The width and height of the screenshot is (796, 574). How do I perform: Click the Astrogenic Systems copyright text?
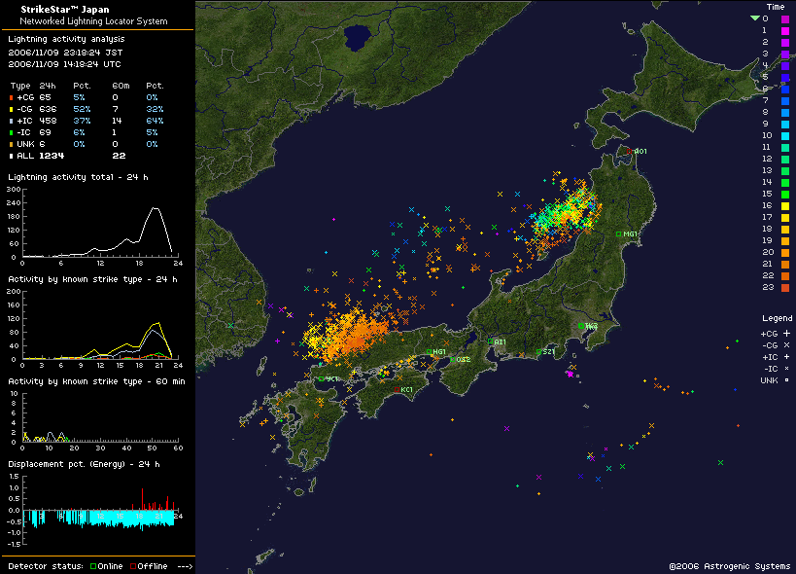(x=729, y=565)
